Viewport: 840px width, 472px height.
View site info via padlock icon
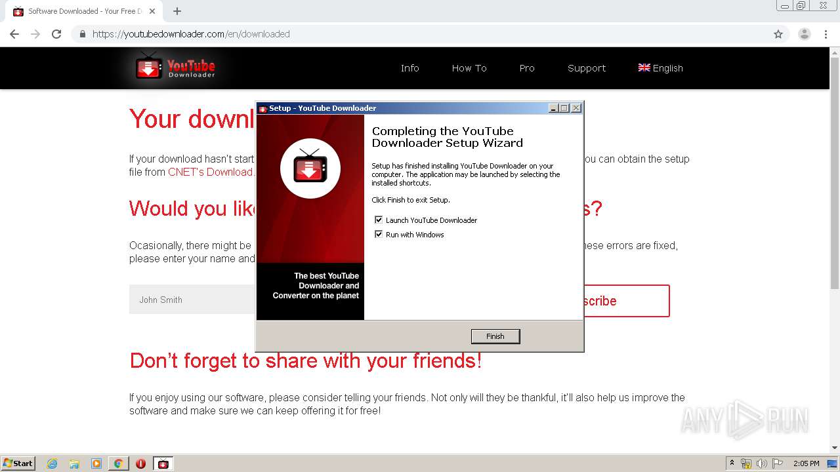(x=82, y=34)
